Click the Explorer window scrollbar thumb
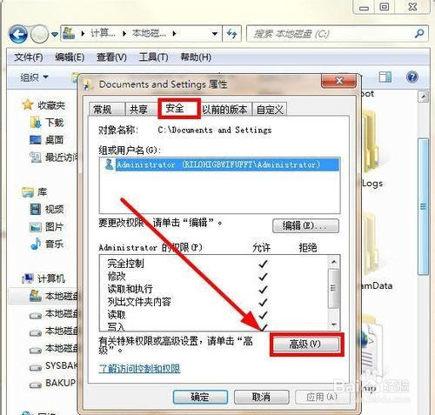The height and width of the screenshot is (415, 435). point(424,206)
